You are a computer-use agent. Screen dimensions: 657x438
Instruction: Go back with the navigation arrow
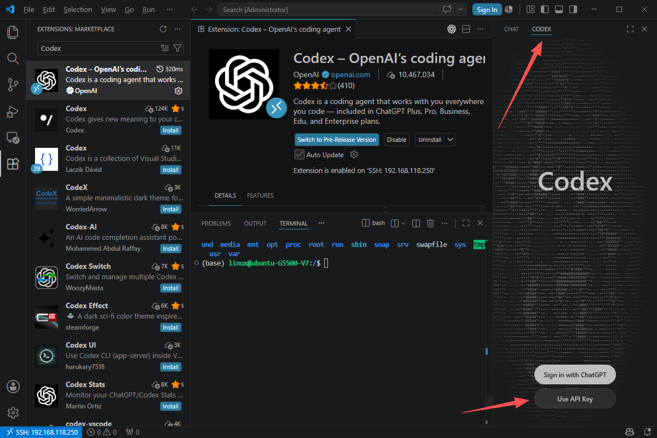click(195, 9)
